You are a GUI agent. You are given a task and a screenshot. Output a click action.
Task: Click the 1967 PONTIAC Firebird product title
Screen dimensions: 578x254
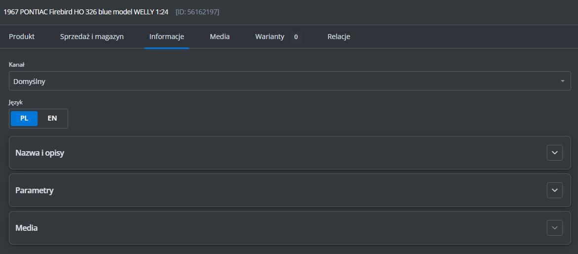(86, 11)
